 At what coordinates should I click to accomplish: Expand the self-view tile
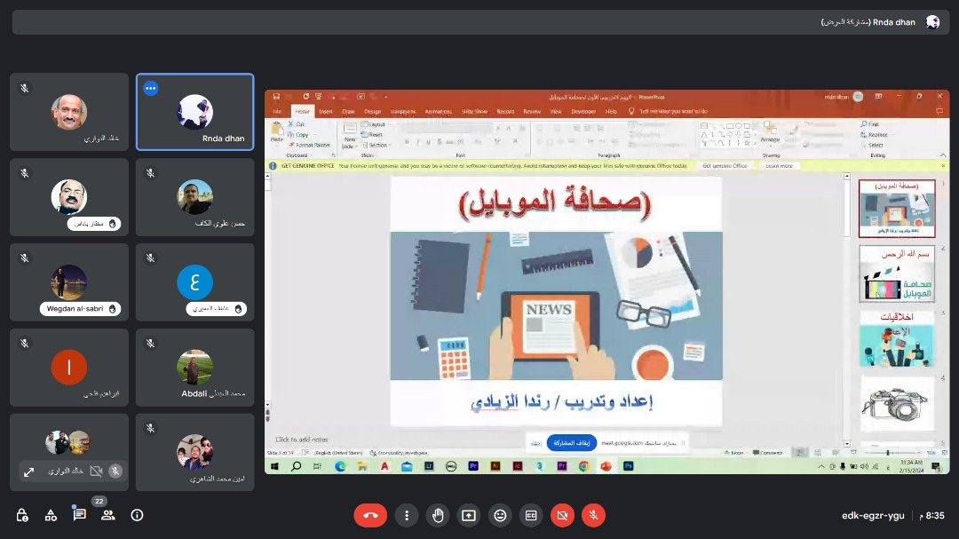[28, 472]
